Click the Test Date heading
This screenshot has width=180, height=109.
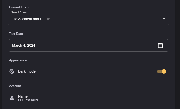16,34
